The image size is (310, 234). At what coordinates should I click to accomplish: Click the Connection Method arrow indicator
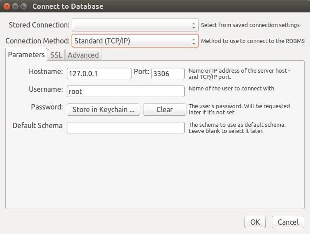tap(194, 41)
